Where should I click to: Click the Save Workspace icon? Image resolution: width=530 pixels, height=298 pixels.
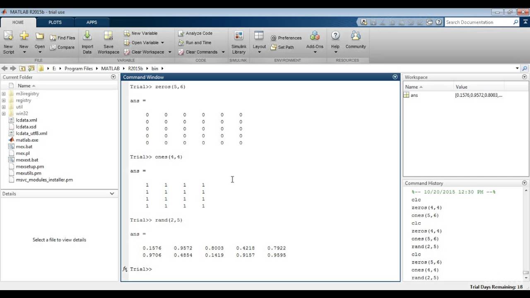[108, 36]
